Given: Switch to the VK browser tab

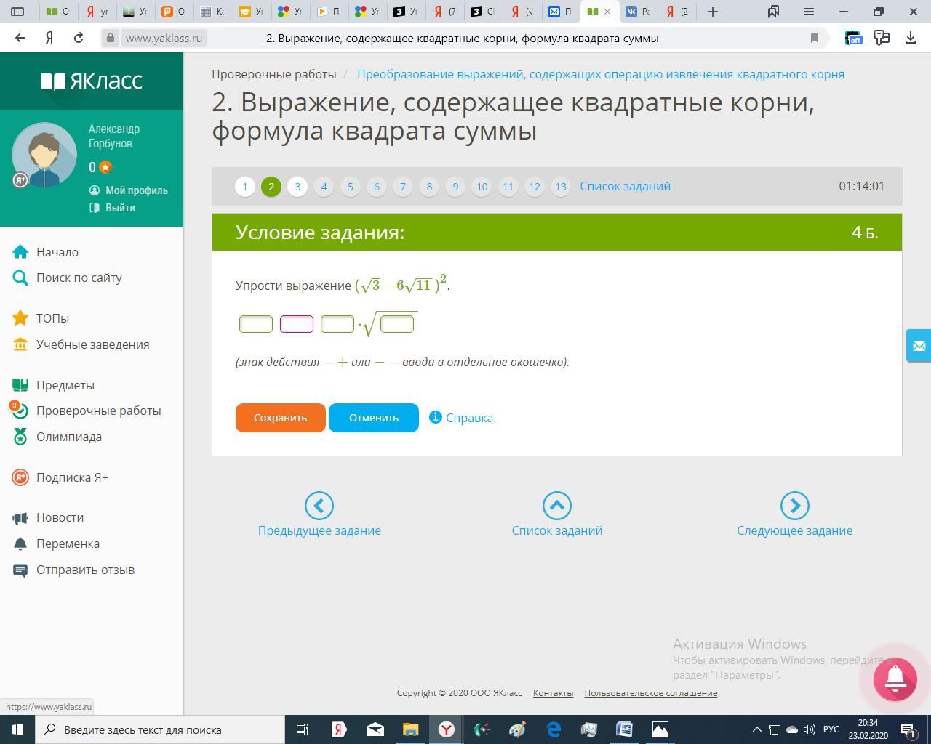Looking at the screenshot, I should pos(637,11).
